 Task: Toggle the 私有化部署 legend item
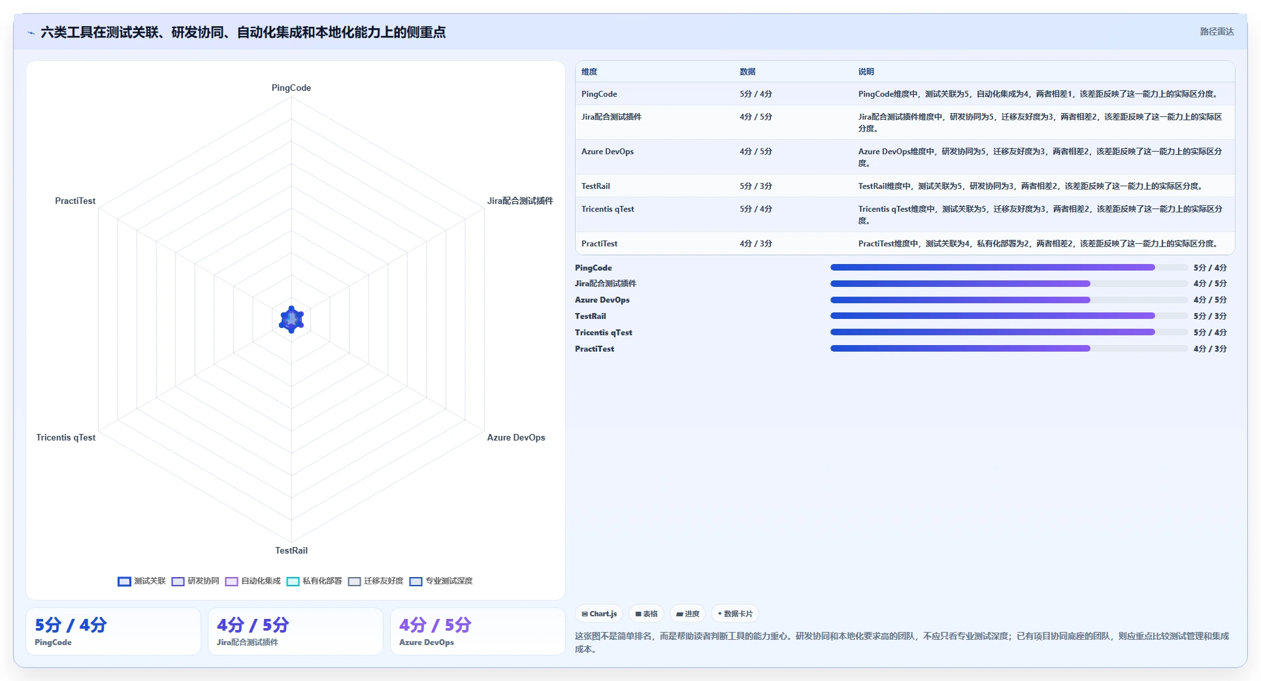(x=314, y=581)
